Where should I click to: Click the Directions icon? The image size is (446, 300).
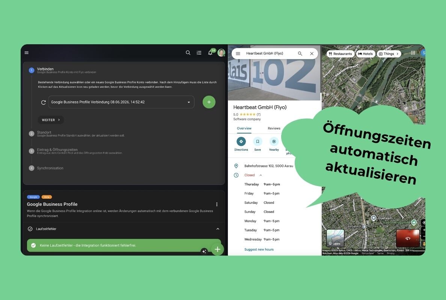[x=241, y=141]
